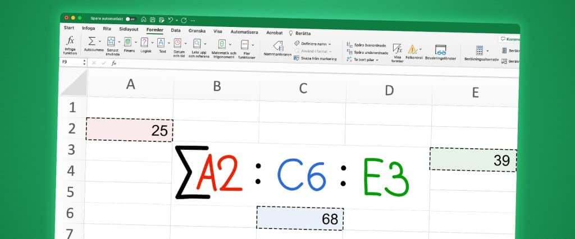Click the Autosumma sigma icon
575x239 pixels.
tap(92, 41)
